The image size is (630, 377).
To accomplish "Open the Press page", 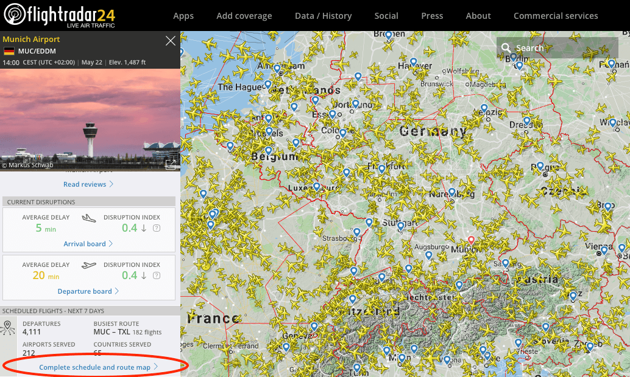I will click(432, 16).
